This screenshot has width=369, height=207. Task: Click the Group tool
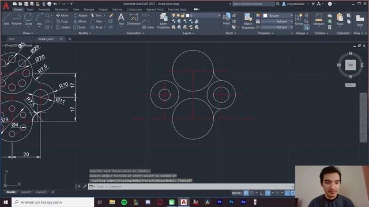point(299,19)
